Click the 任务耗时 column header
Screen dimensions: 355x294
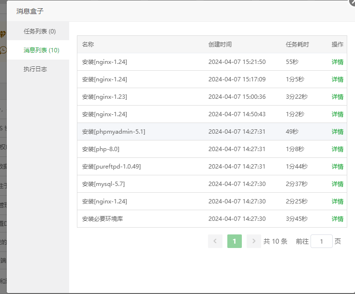[297, 45]
